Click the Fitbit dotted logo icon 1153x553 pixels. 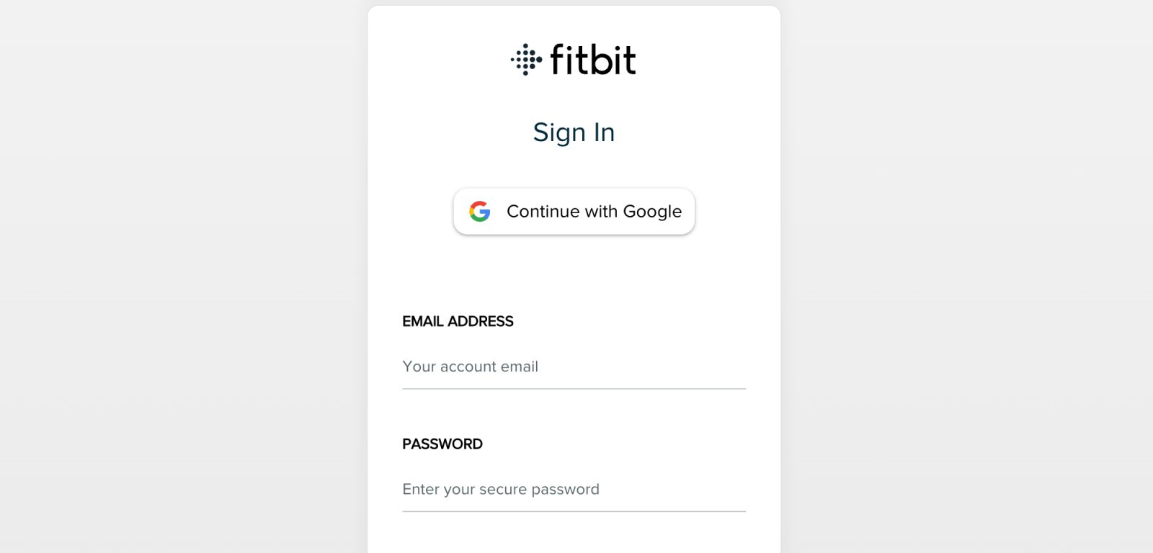(x=526, y=60)
